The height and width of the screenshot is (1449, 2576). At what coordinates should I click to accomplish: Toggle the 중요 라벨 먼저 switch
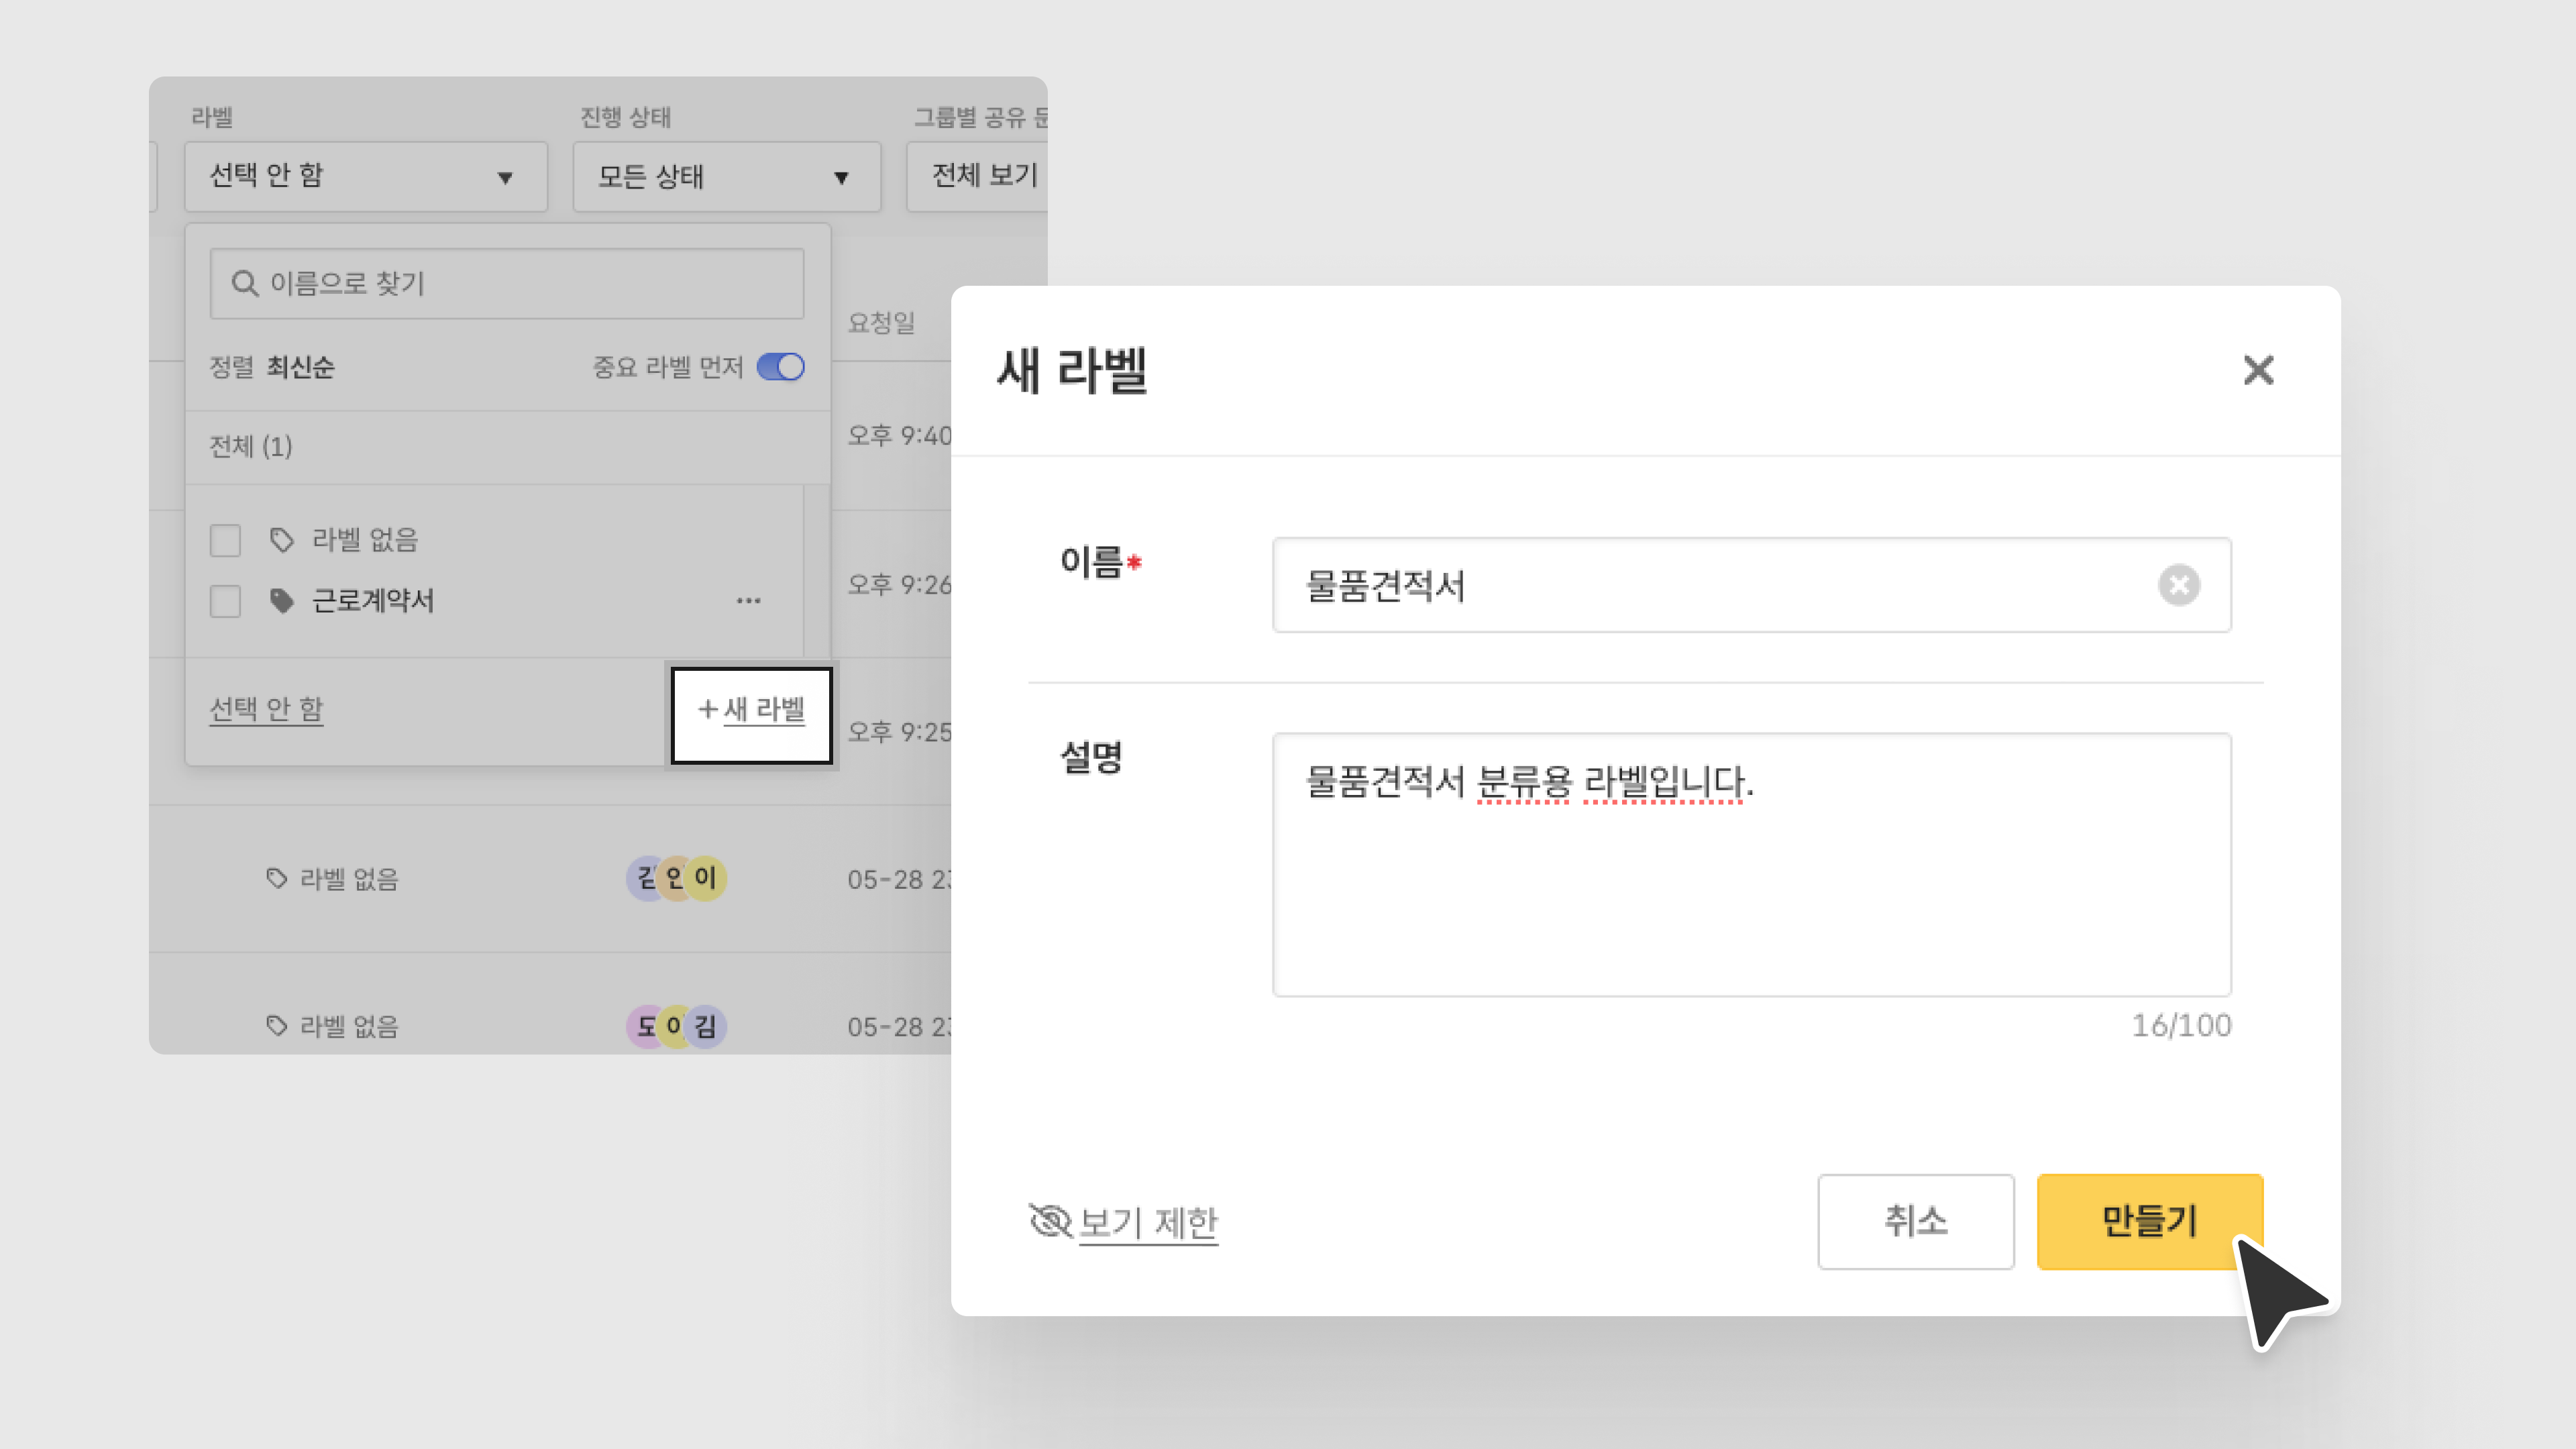781,367
